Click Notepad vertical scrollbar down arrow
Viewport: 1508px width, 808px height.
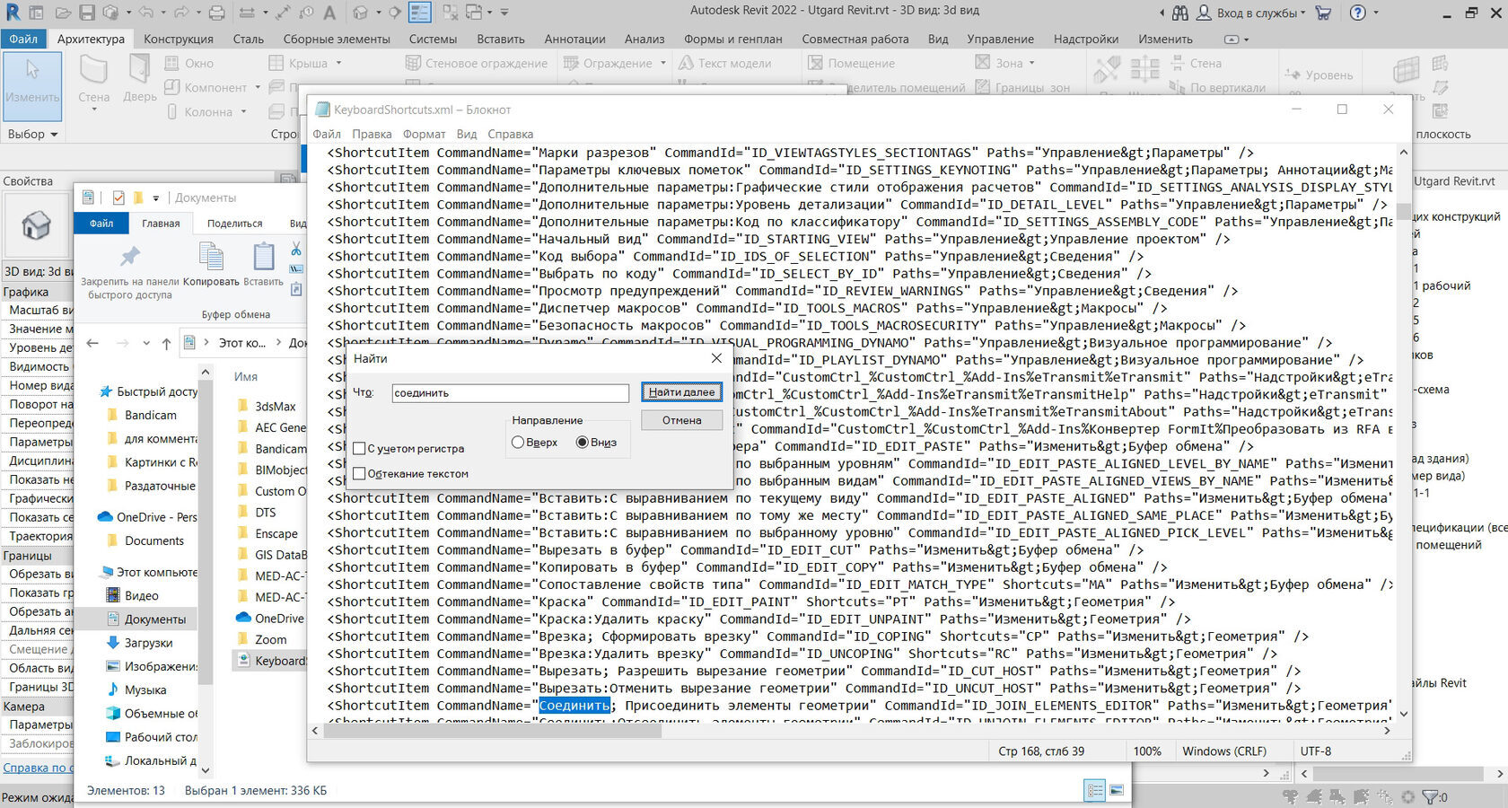[1404, 715]
